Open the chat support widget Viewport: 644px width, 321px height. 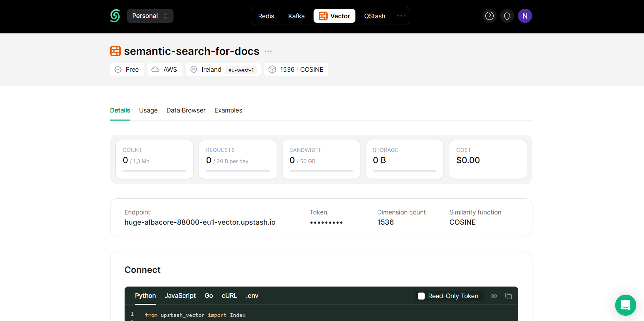[x=625, y=305]
